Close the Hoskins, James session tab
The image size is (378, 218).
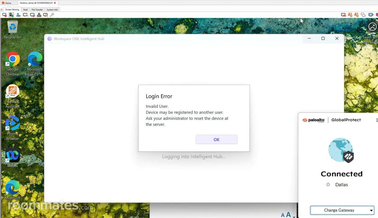pyautogui.click(x=55, y=3)
